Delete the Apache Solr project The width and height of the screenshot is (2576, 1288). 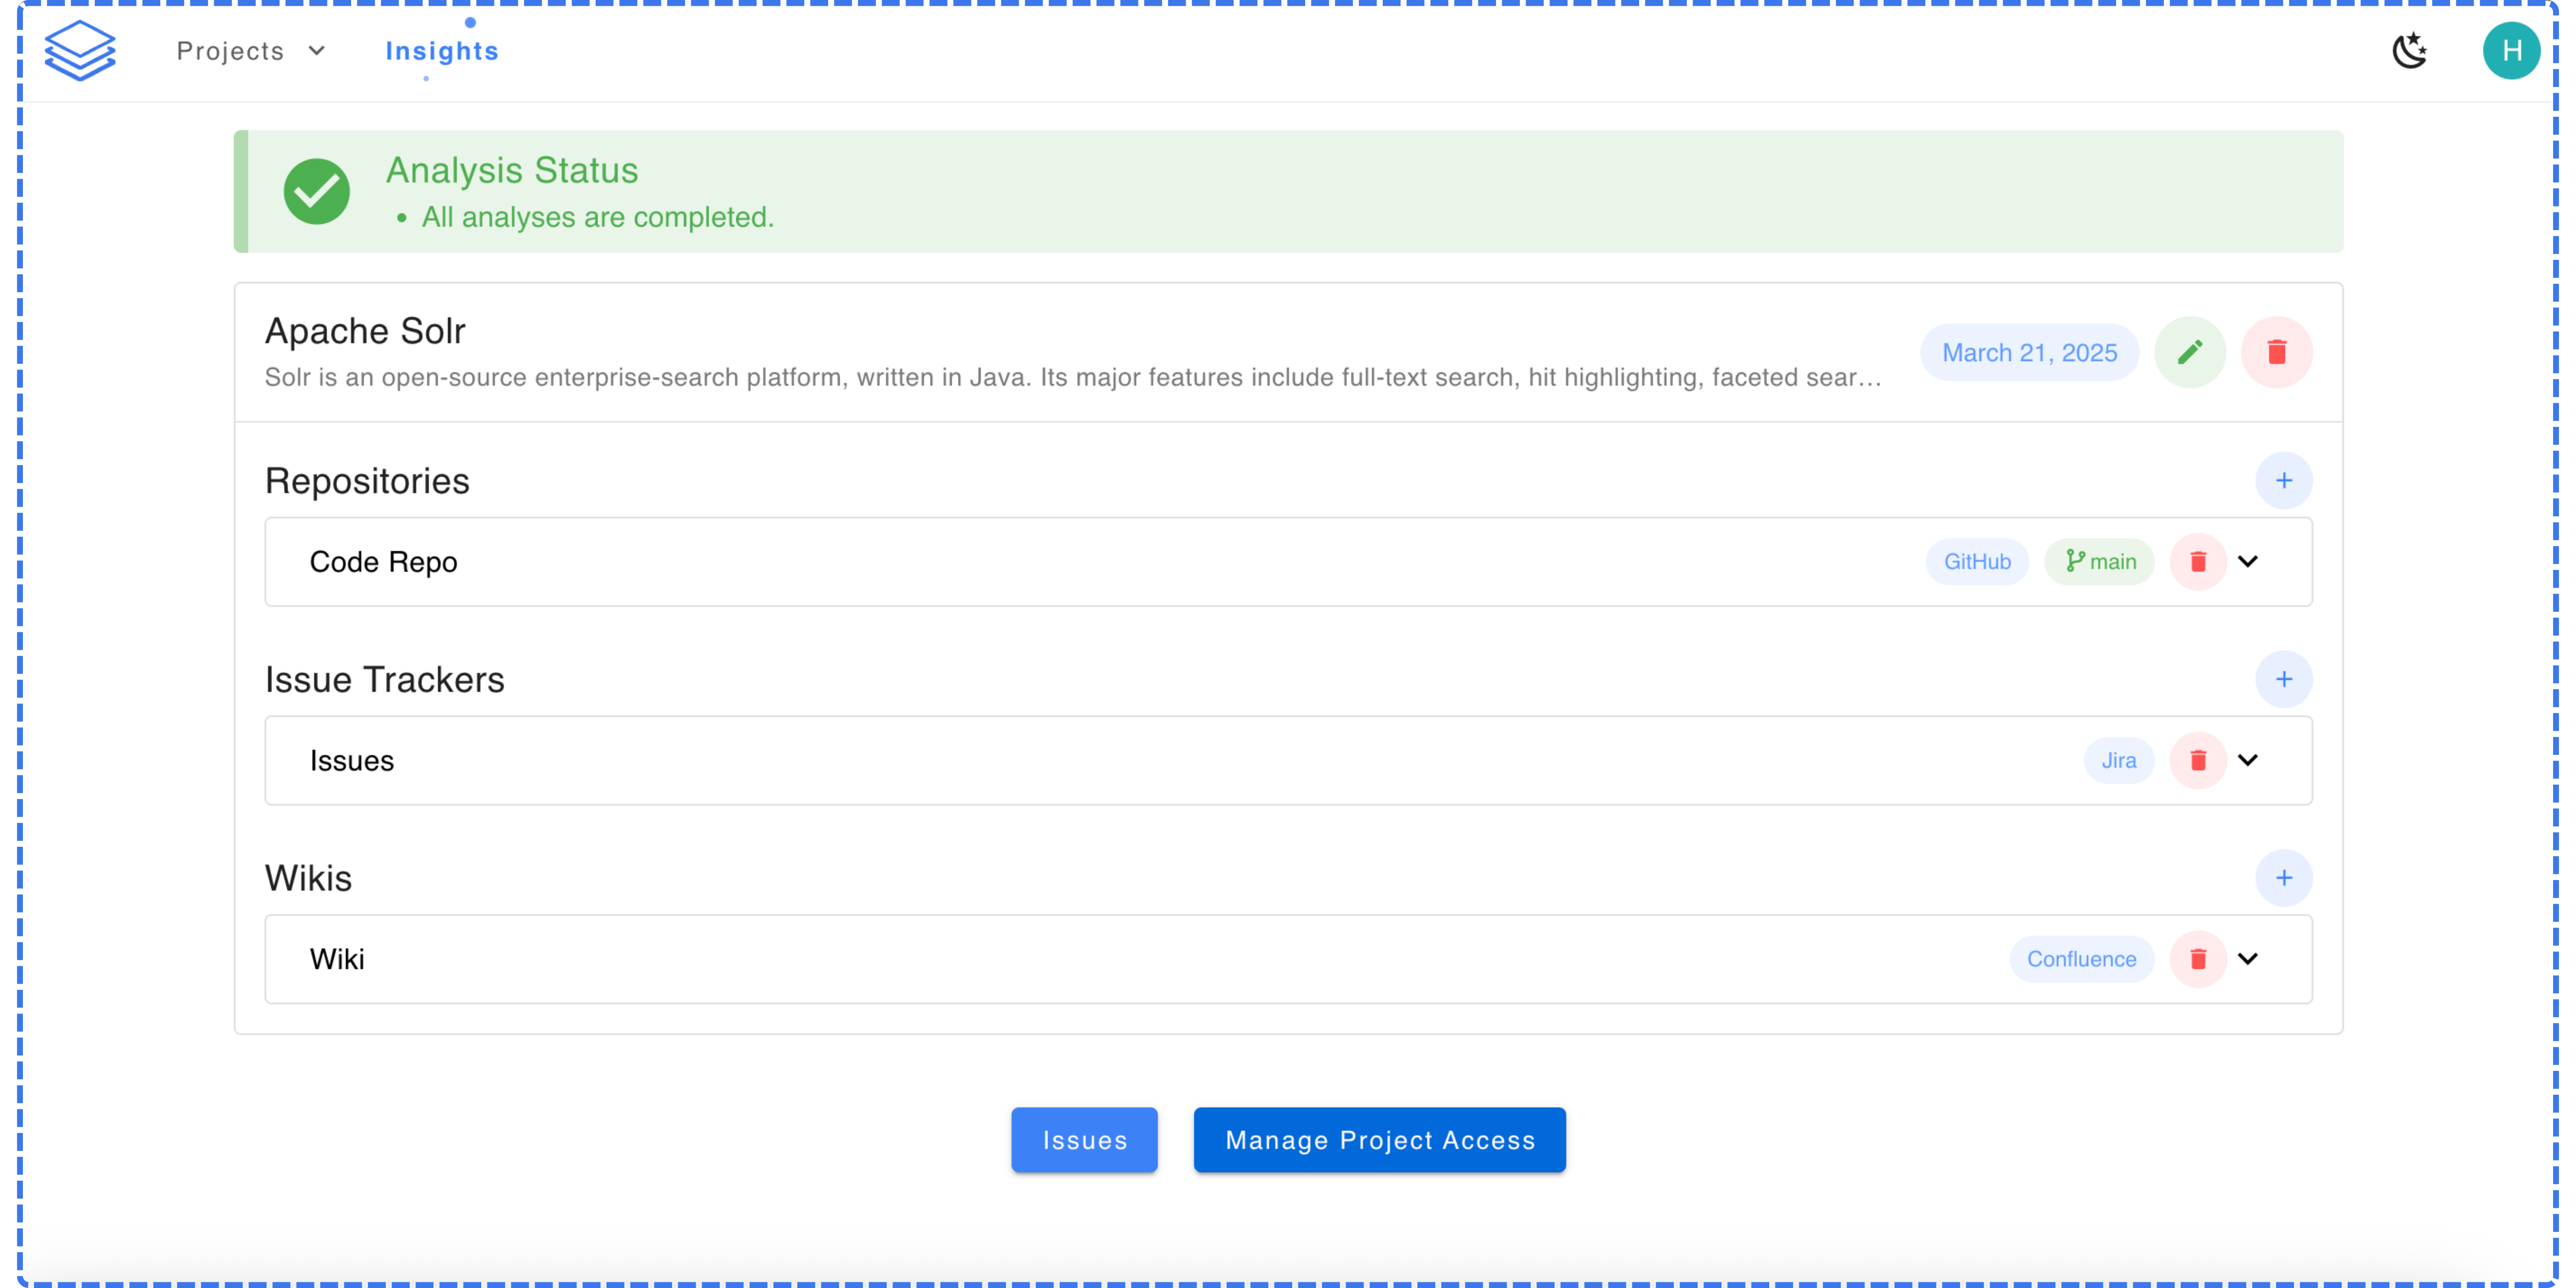[2276, 352]
